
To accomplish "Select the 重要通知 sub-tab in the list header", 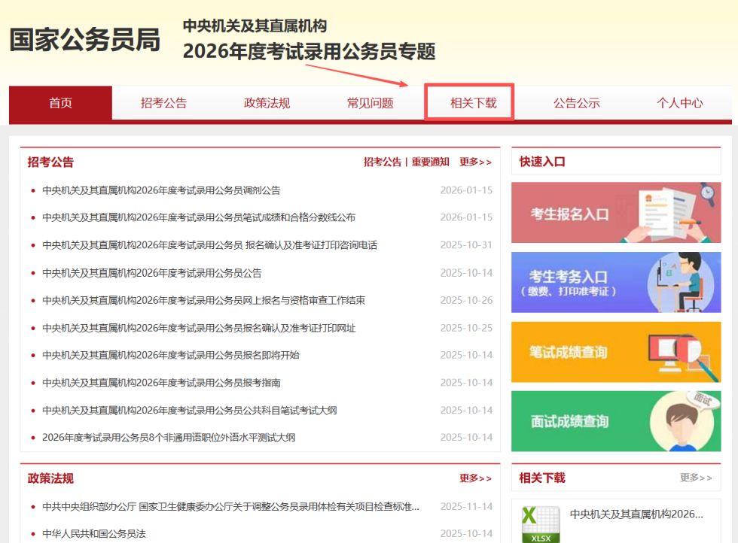I will [x=430, y=162].
